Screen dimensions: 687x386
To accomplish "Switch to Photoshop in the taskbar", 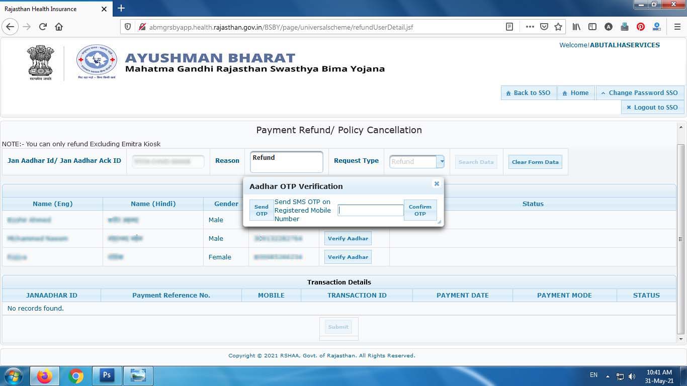I will 107,376.
